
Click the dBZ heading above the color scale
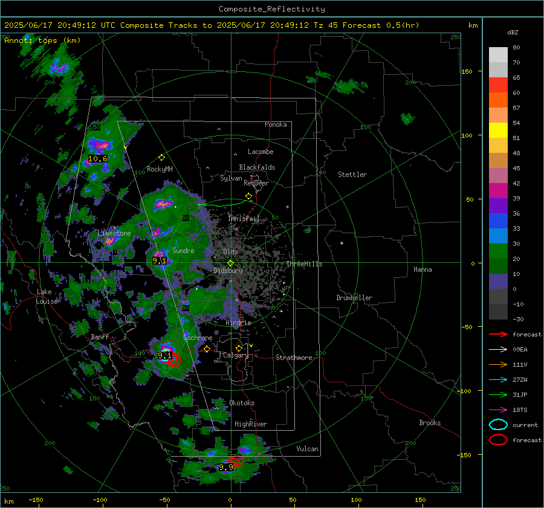(513, 32)
